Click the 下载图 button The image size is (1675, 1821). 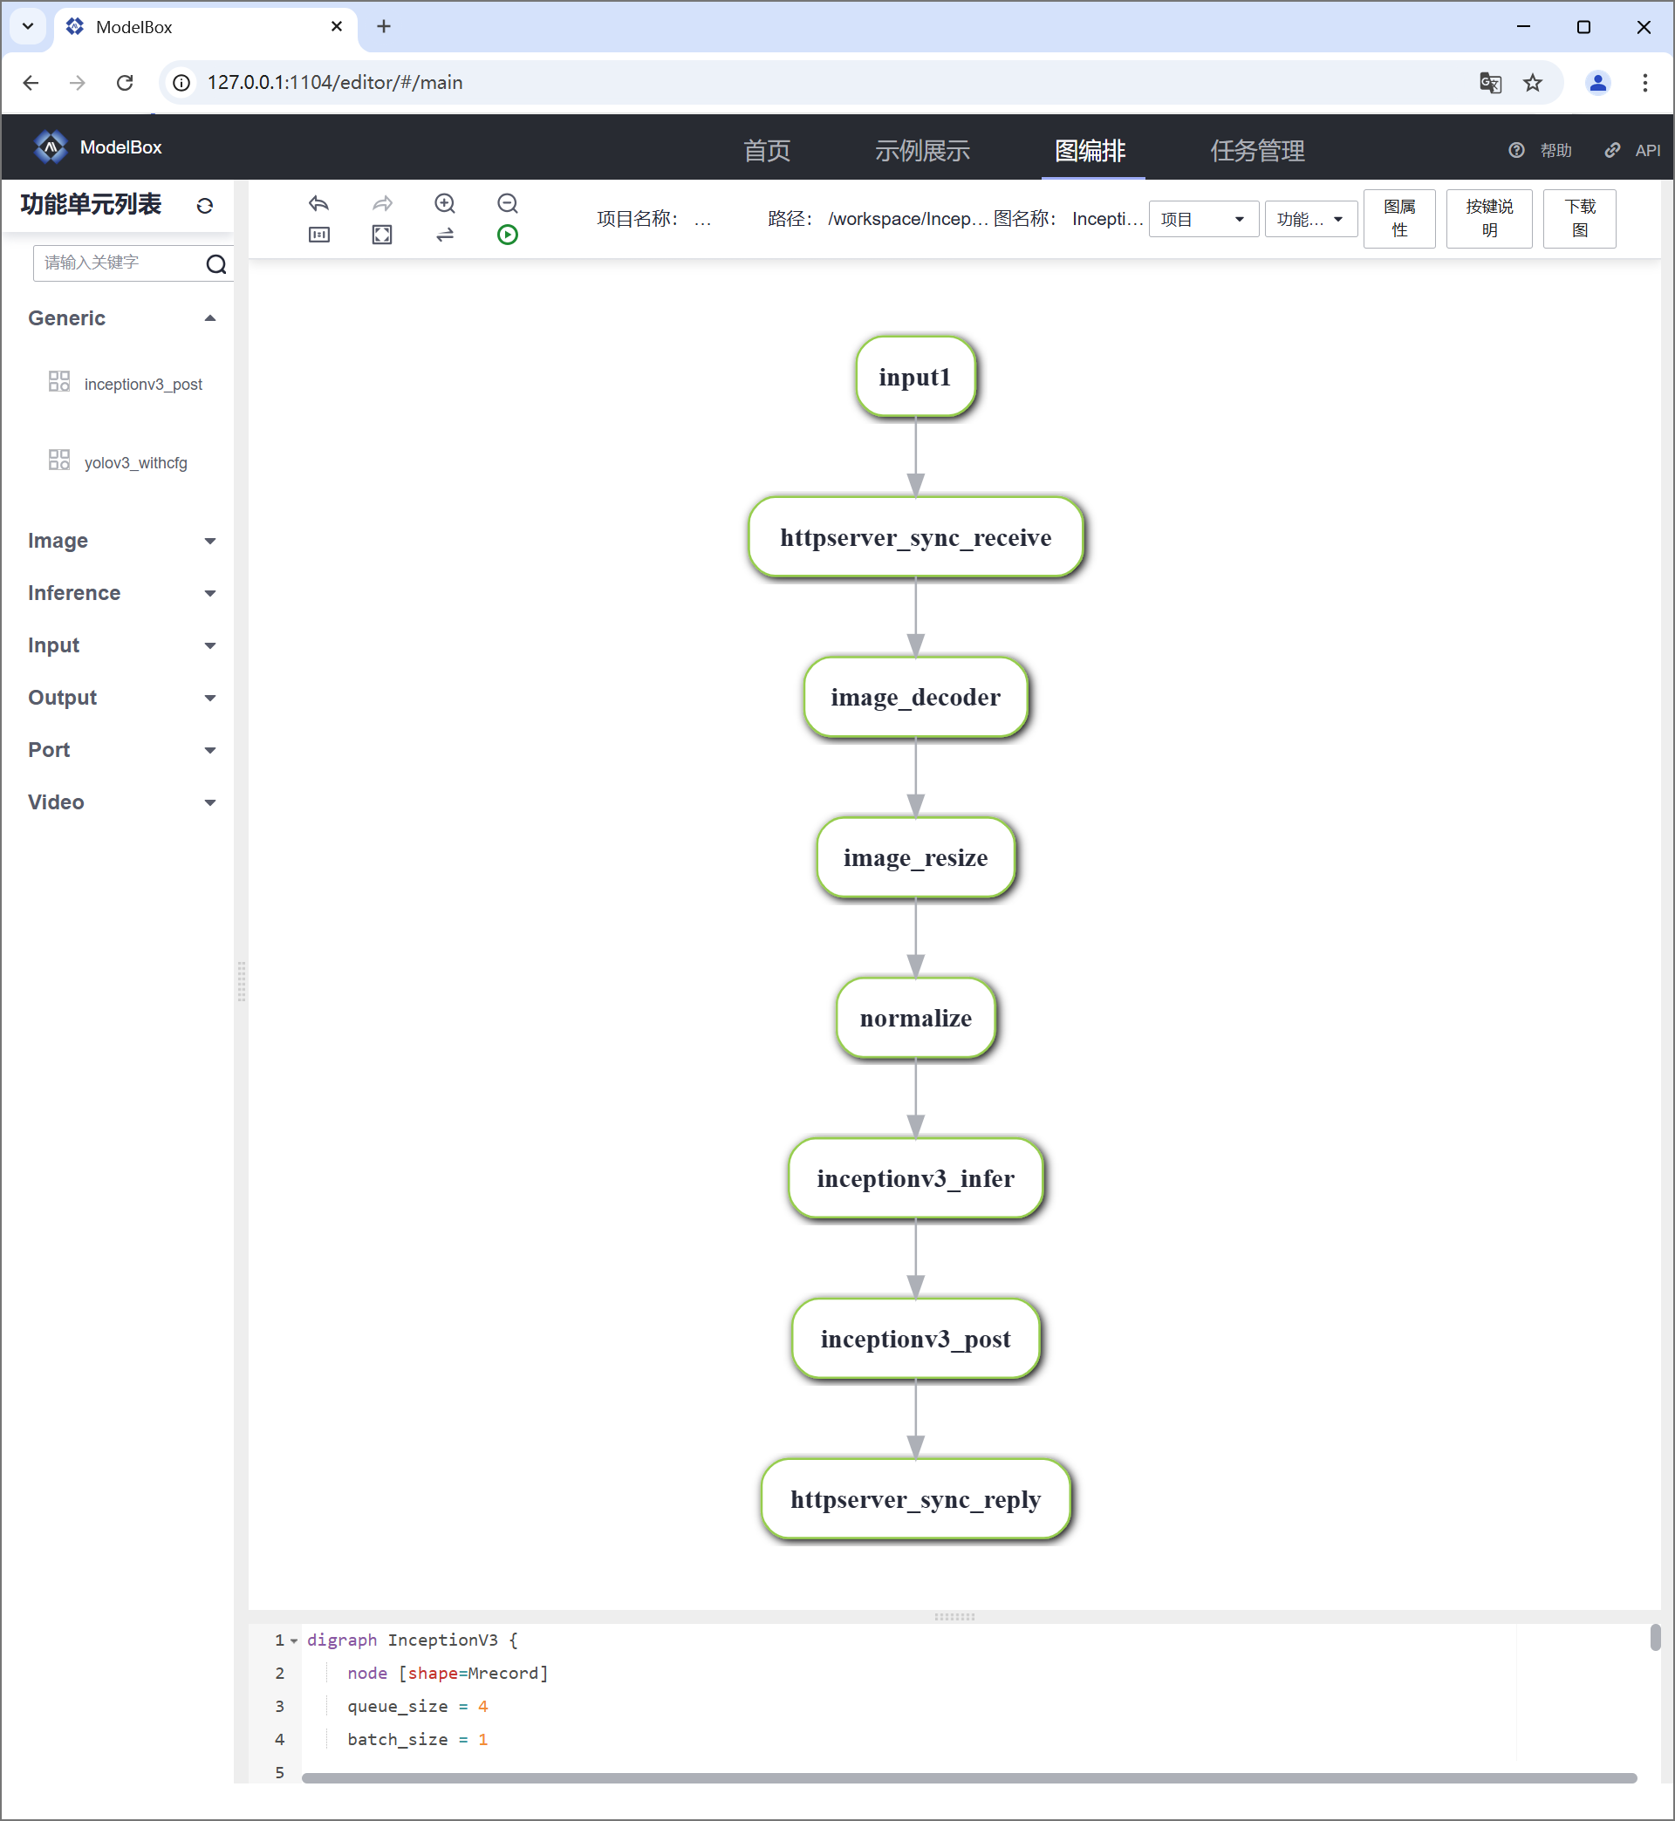tap(1579, 218)
